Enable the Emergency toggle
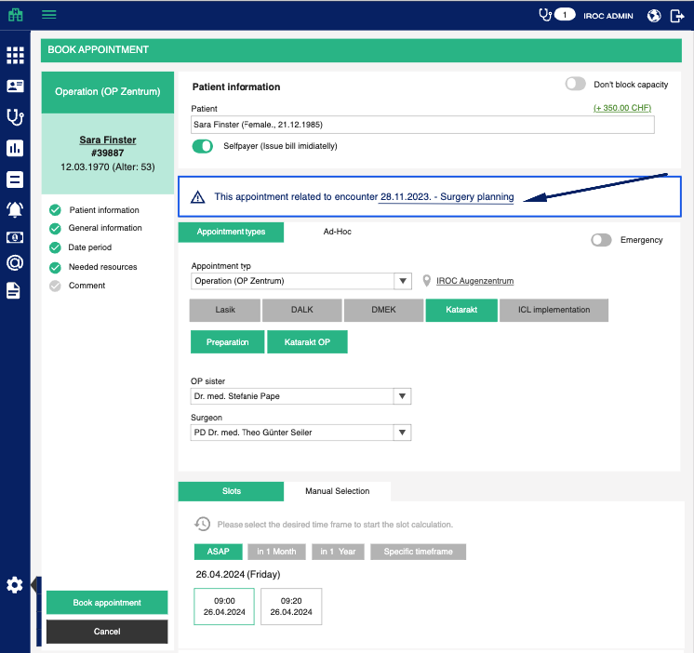 [602, 240]
